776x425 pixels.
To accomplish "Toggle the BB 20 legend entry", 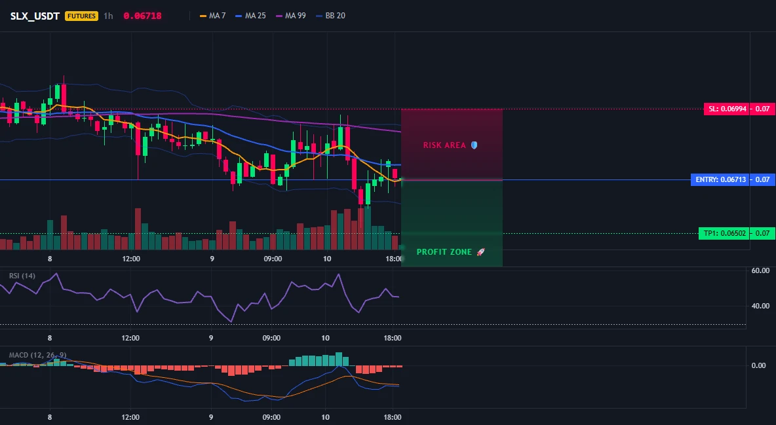I will coord(330,16).
